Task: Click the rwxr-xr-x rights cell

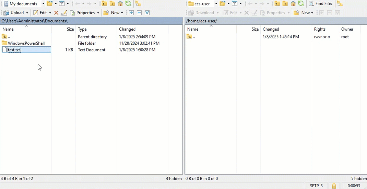Action: (322, 36)
